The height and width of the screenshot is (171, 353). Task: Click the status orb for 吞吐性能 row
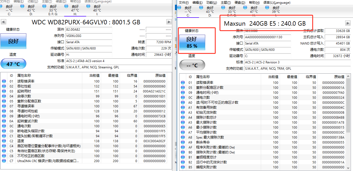pyautogui.click(x=4, y=86)
